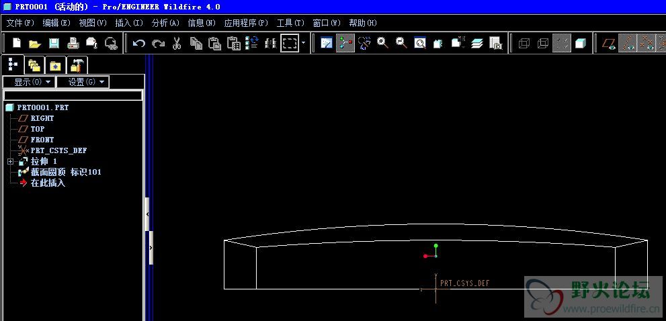Click the scissors Cut icon

[x=177, y=43]
